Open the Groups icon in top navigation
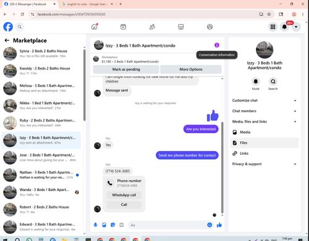Screen dimensions: 309x241 (x=210, y=27)
